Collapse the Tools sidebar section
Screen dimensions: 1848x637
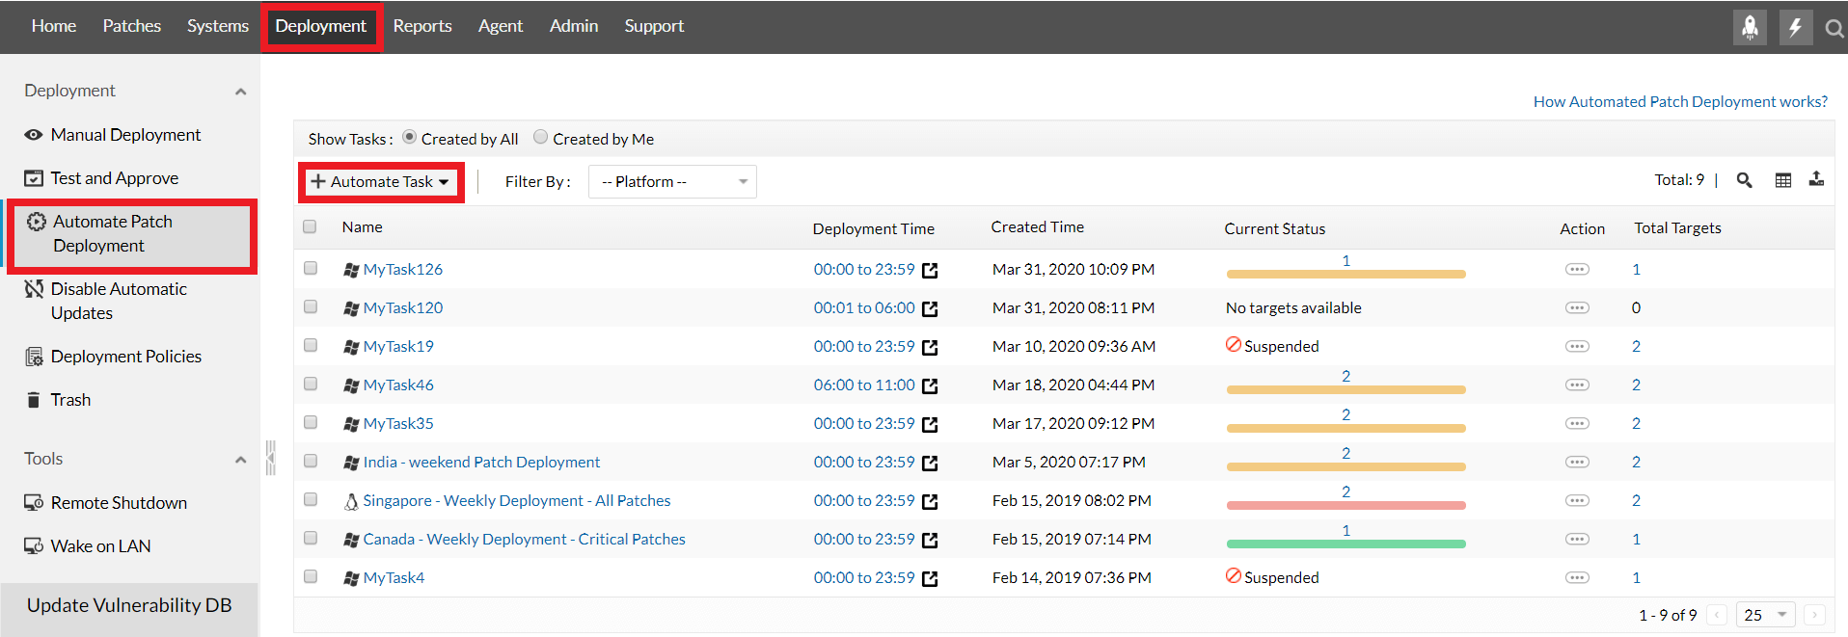click(240, 460)
